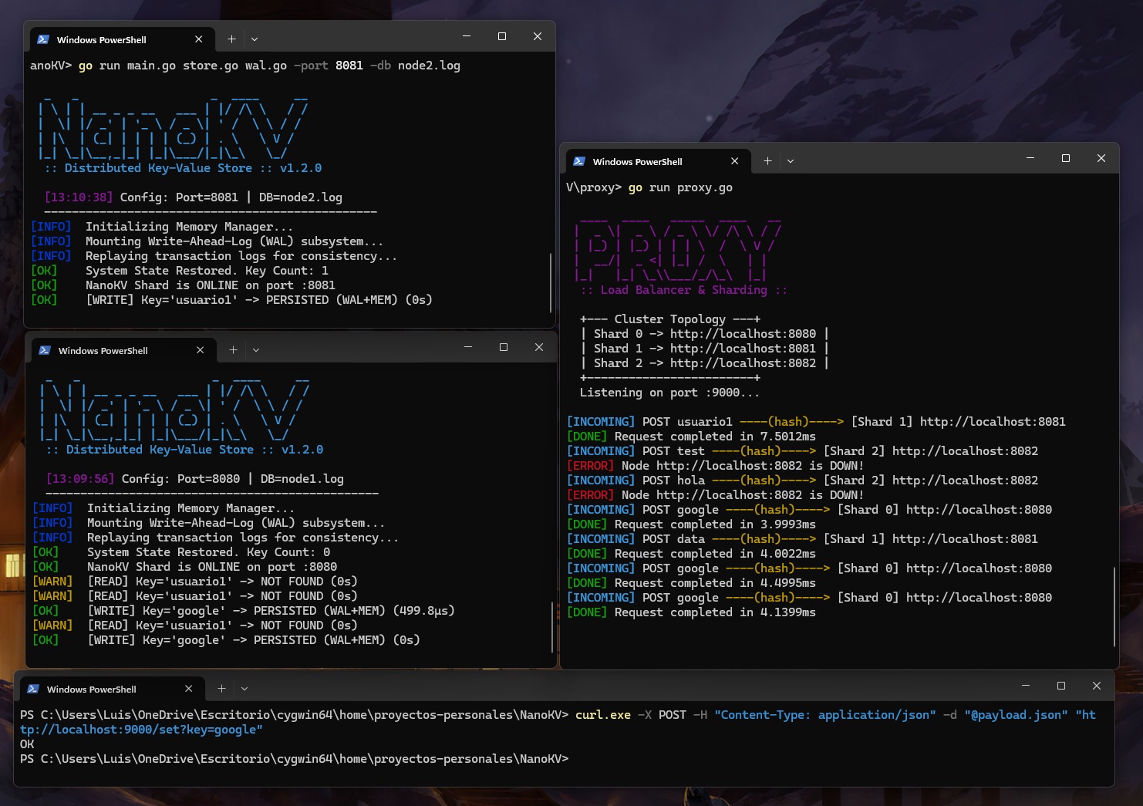Add new tab in curl PowerShell window

[221, 689]
